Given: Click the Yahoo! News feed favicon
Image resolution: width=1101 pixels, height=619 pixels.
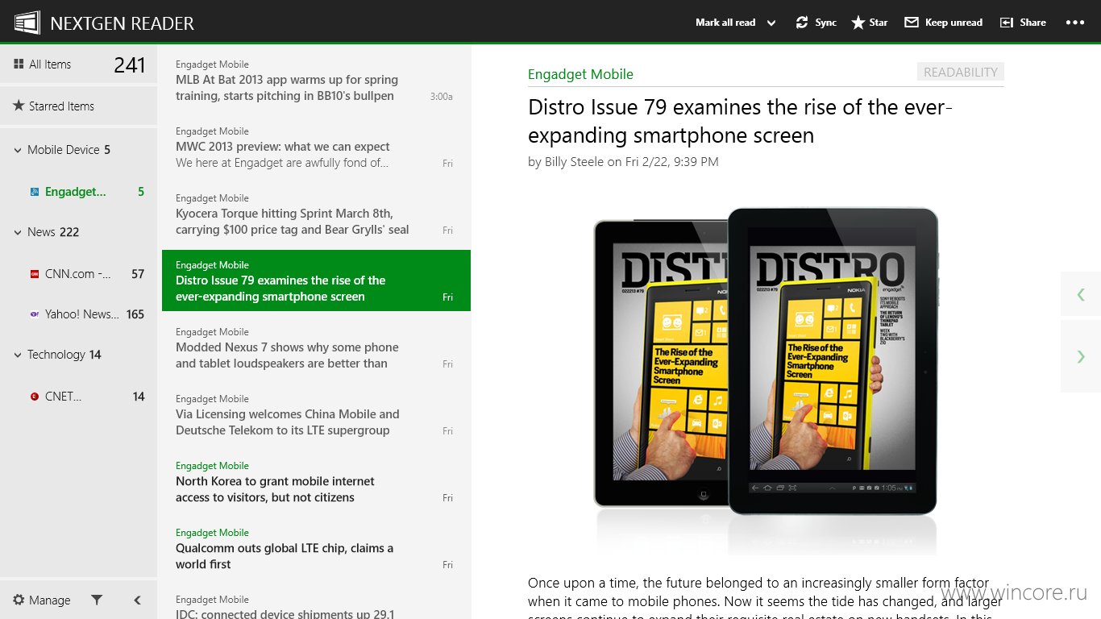Looking at the screenshot, I should point(35,314).
